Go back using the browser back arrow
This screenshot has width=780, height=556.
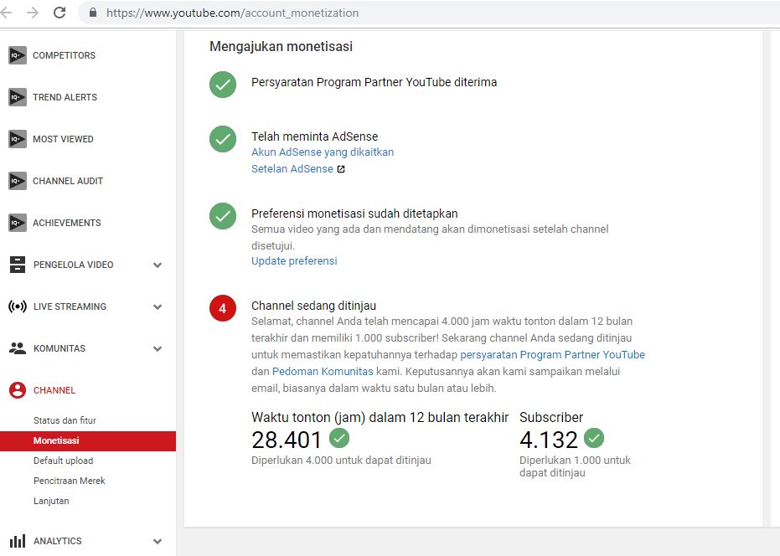[7, 13]
